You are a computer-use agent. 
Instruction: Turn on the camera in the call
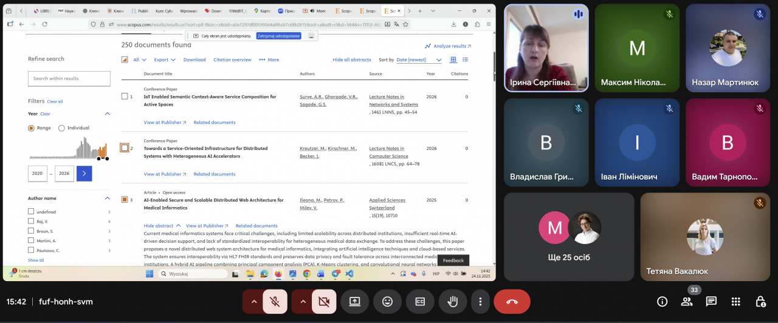[x=323, y=302]
